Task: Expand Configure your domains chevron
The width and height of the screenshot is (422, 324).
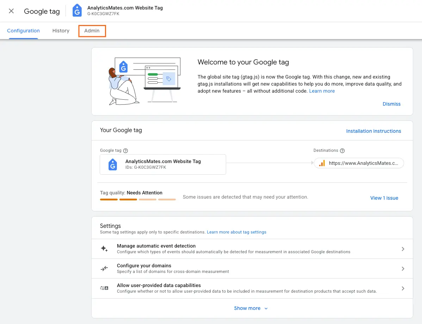Action: [x=403, y=269]
